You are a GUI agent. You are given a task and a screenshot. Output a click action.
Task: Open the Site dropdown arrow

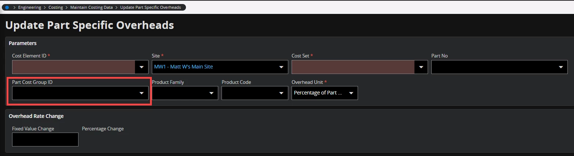281,67
